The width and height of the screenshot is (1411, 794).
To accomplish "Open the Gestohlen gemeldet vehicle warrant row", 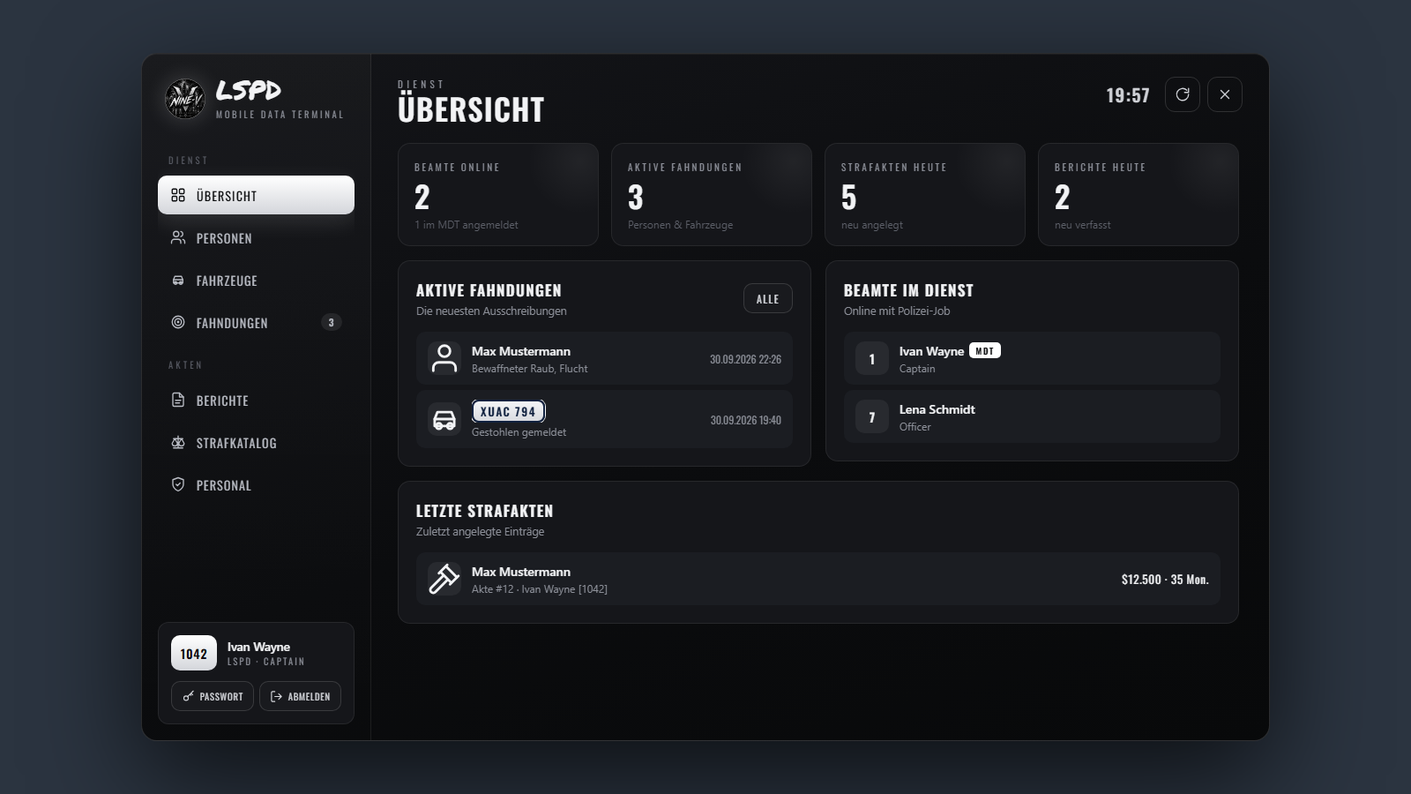I will point(604,419).
